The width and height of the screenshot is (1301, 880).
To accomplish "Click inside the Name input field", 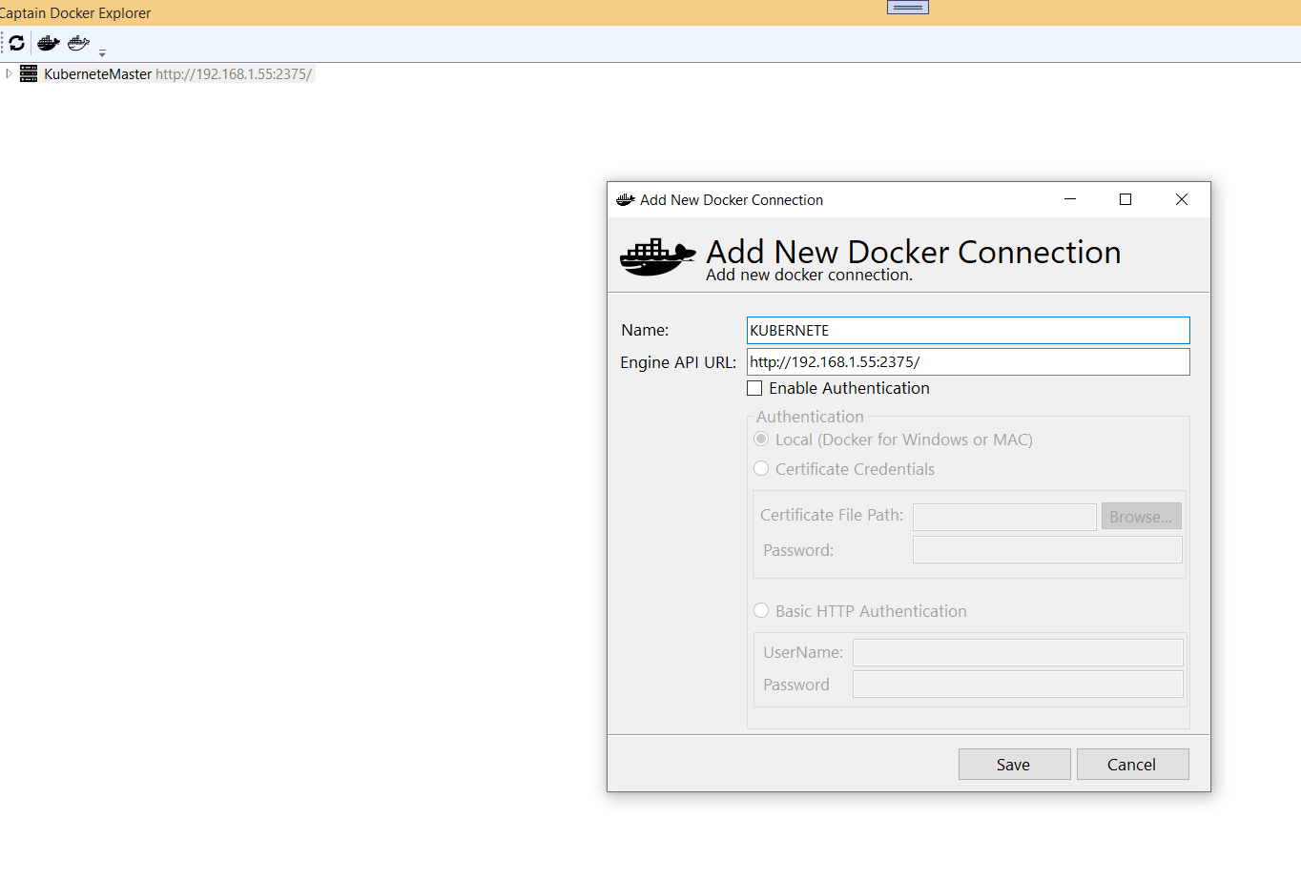I will tap(967, 330).
